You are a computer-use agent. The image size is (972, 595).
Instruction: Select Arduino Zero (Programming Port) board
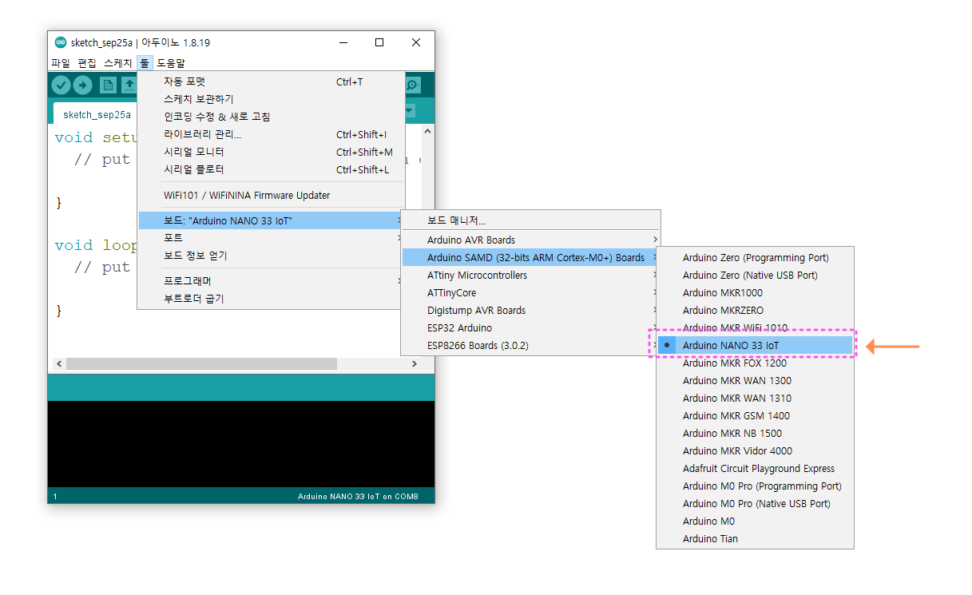pyautogui.click(x=755, y=257)
